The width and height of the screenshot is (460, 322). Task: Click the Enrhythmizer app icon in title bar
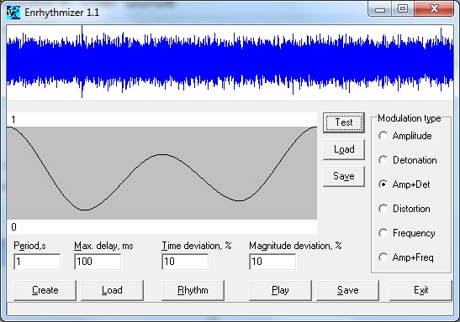[13, 13]
